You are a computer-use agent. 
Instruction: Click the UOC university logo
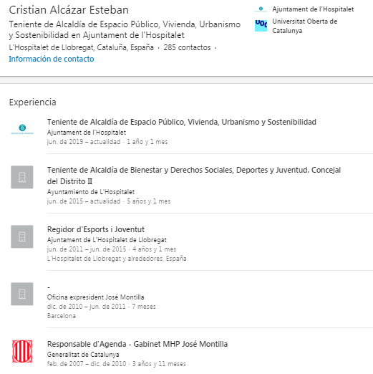(261, 26)
